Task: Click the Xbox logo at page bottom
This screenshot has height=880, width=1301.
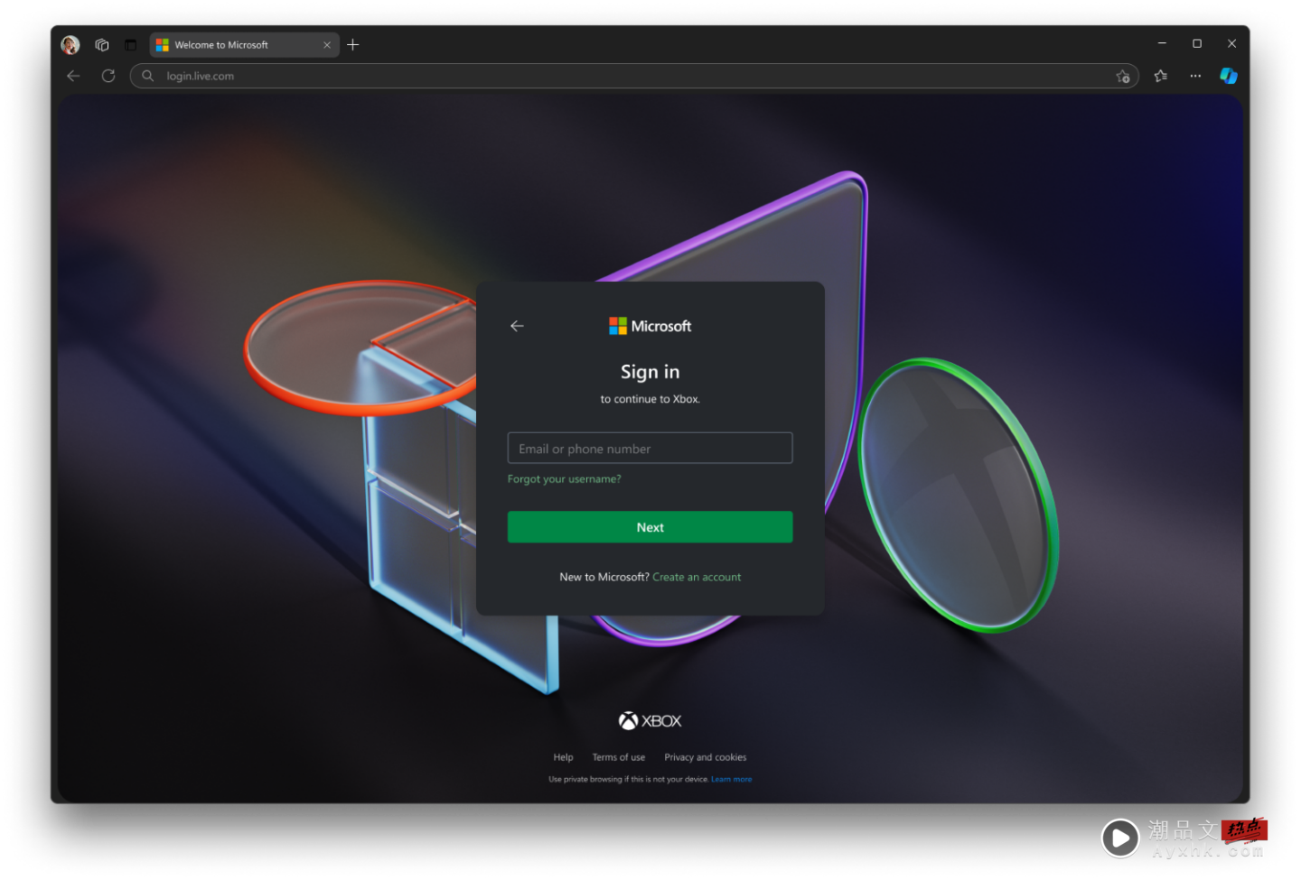Action: [x=650, y=719]
